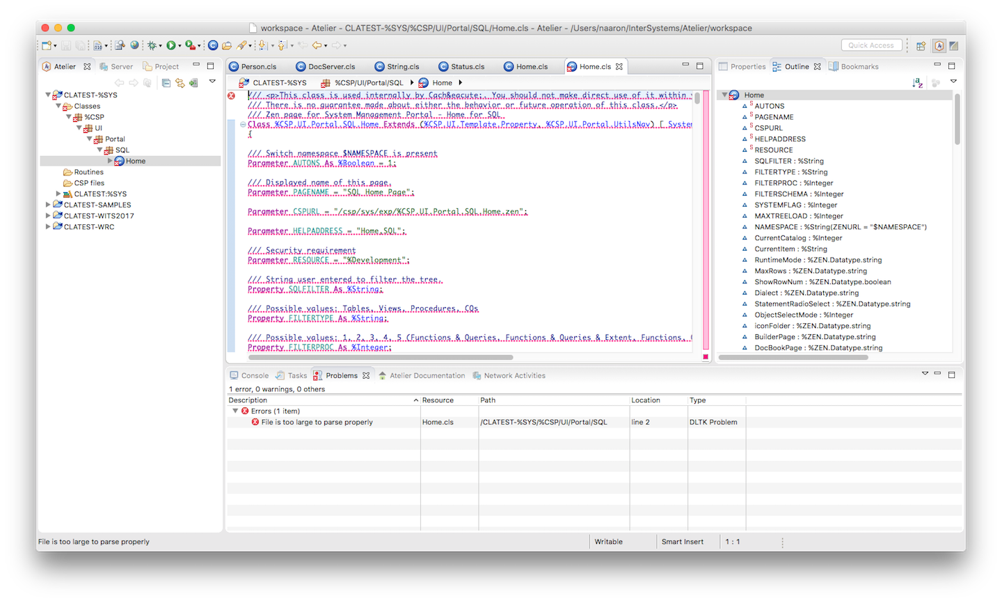This screenshot has height=603, width=1002.
Task: Go to previous annotation arrow icon
Action: click(x=282, y=45)
